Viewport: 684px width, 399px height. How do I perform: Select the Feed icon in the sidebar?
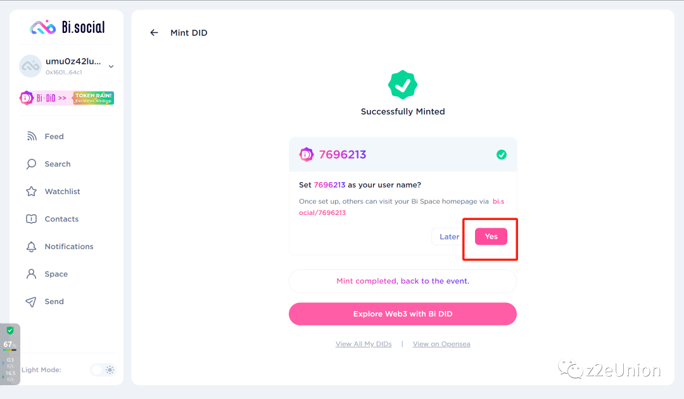[30, 136]
